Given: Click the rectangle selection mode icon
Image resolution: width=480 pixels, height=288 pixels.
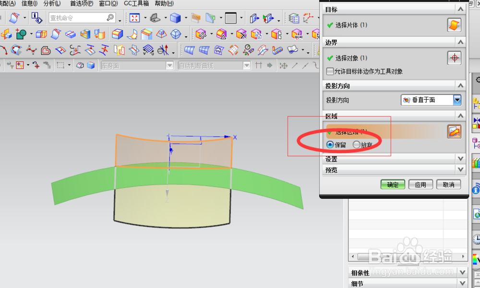Looking at the screenshot, I should tap(60, 65).
